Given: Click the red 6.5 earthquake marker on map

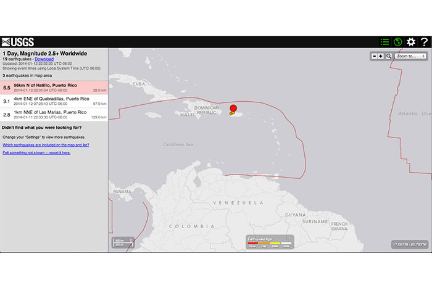Looking at the screenshot, I should tap(233, 109).
